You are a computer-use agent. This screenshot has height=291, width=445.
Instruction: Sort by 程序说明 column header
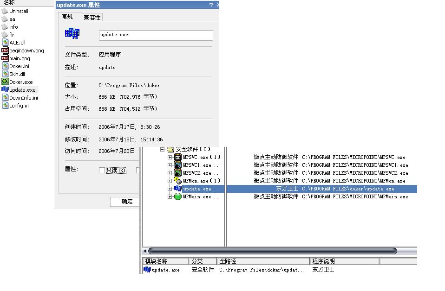(345, 261)
